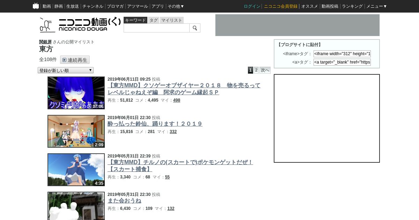
Task: Click the Niconico TV icon in top bar
Action: (36, 6)
